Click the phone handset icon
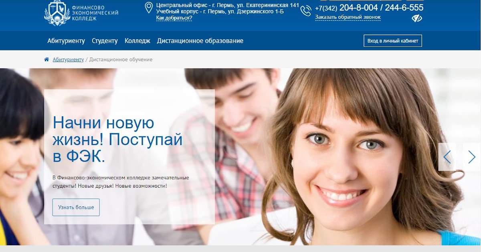481x252 pixels. (306, 11)
